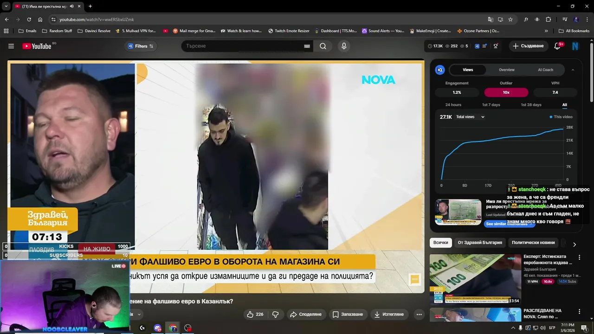The width and height of the screenshot is (594, 334).
Task: Collapse the IQ analytics panel
Action: pos(573,70)
